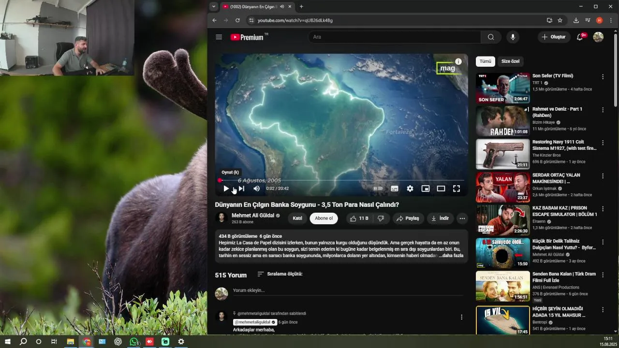
Task: Dislike the video
Action: pos(381,218)
